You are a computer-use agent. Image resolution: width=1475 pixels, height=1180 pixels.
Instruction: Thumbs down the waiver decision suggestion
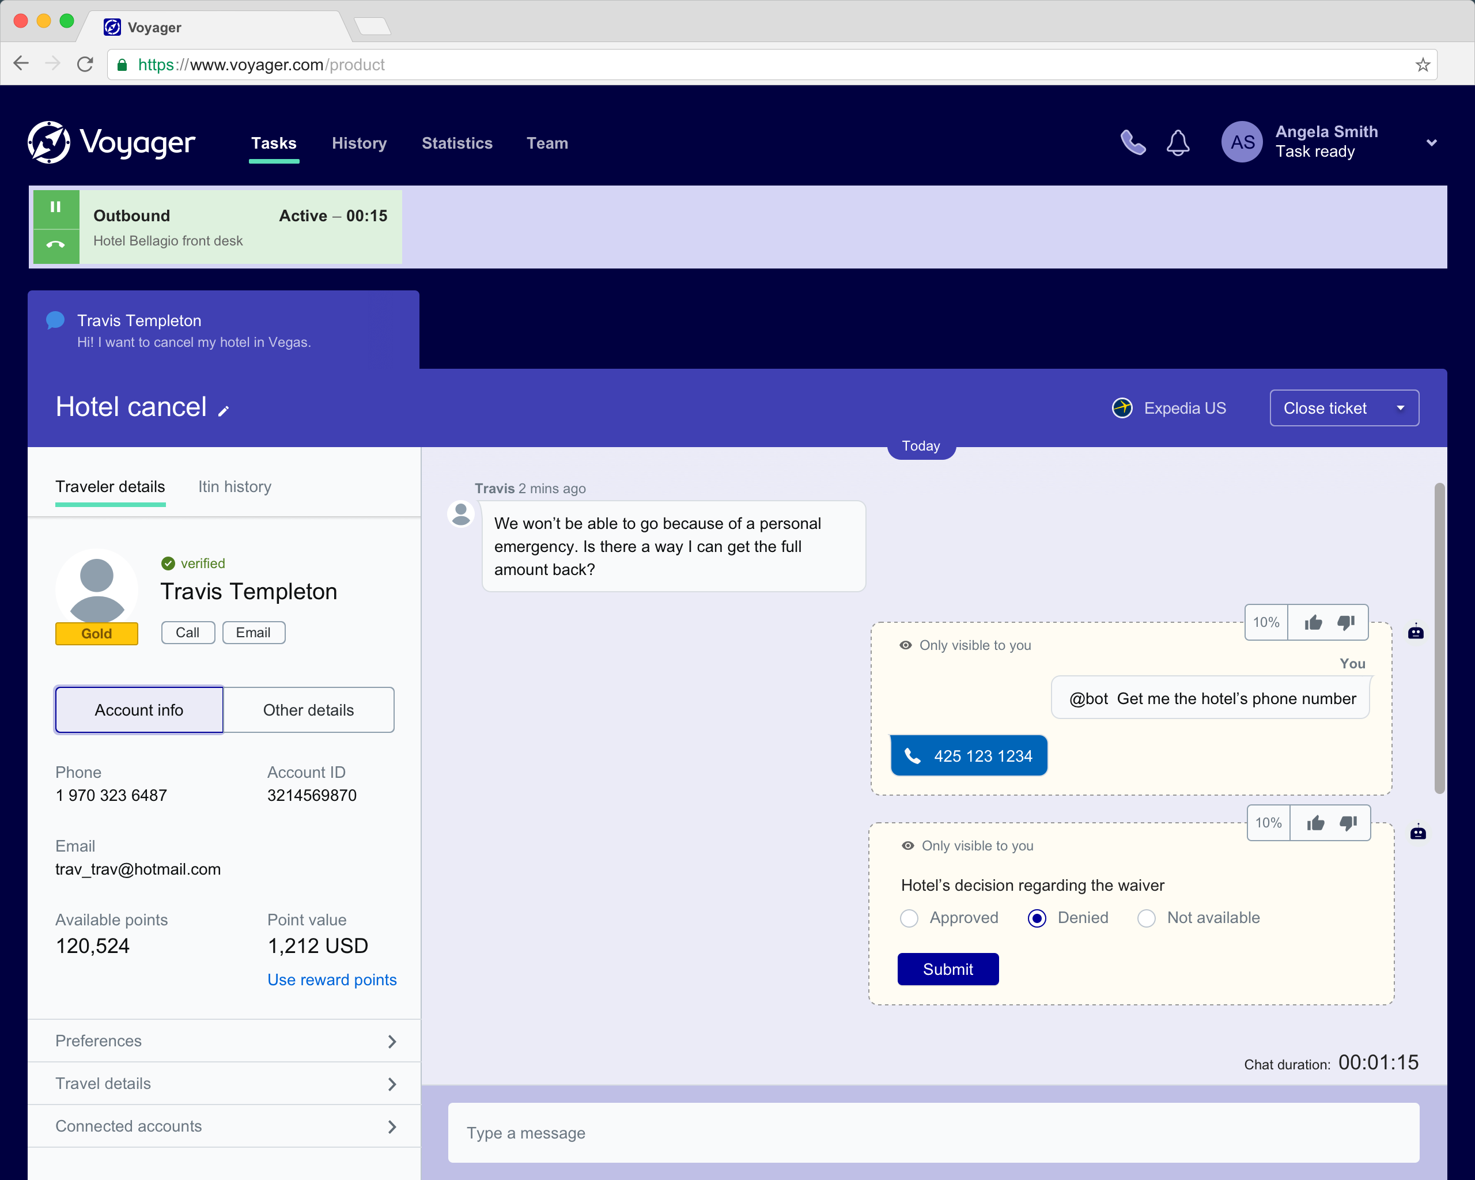1348,823
